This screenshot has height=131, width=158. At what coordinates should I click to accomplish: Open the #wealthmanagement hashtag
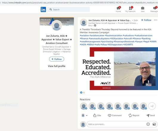pos(90,41)
